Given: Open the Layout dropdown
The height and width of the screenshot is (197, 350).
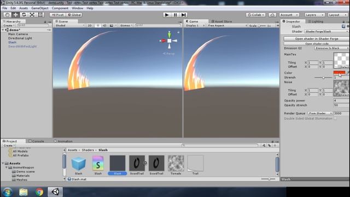Looking at the screenshot, I should pyautogui.click(x=337, y=15).
